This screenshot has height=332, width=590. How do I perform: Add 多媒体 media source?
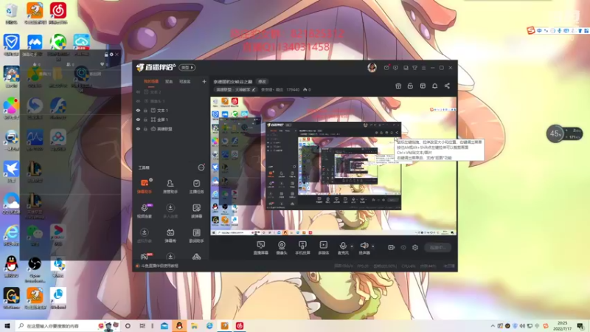click(x=323, y=248)
